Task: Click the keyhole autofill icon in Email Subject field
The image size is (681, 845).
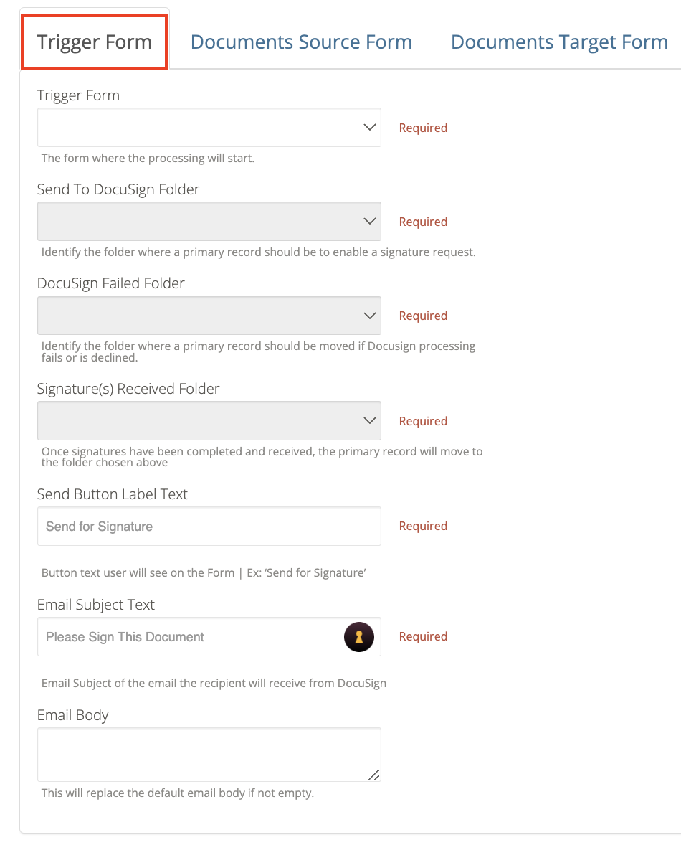Action: click(x=358, y=637)
